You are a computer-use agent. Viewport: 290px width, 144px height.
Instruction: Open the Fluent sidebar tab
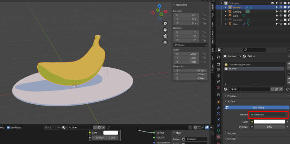click(x=212, y=68)
